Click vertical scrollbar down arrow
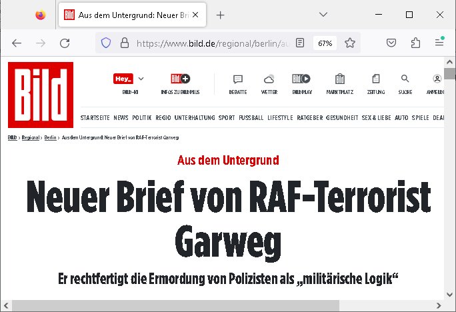The height and width of the screenshot is (312, 456). pos(449,295)
